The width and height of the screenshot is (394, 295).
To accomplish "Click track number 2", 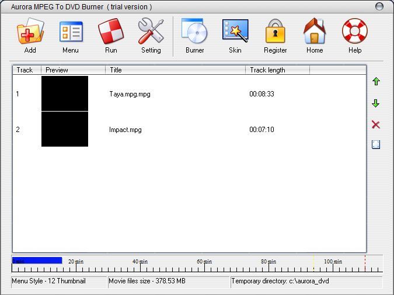I will 18,130.
